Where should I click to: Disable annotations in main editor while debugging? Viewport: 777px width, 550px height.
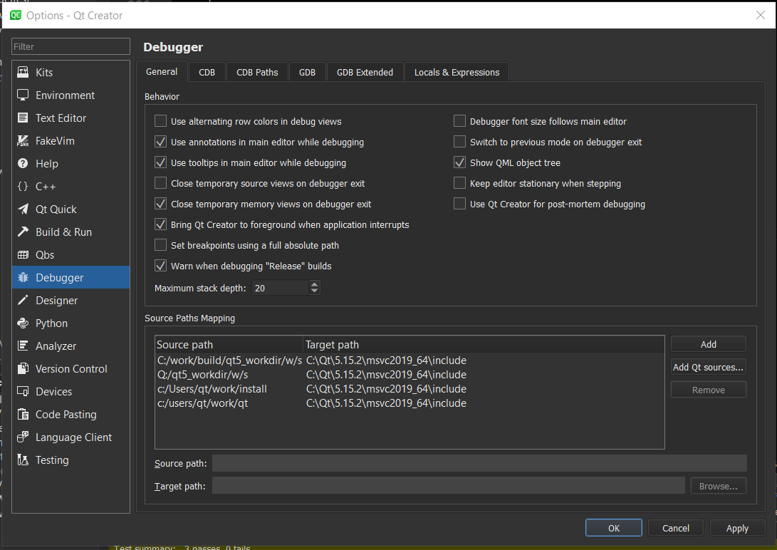[x=160, y=142]
